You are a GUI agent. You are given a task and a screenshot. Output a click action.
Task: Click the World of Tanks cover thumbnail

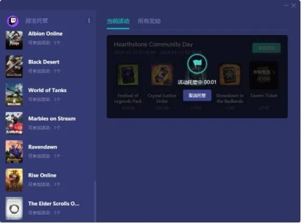click(x=14, y=95)
